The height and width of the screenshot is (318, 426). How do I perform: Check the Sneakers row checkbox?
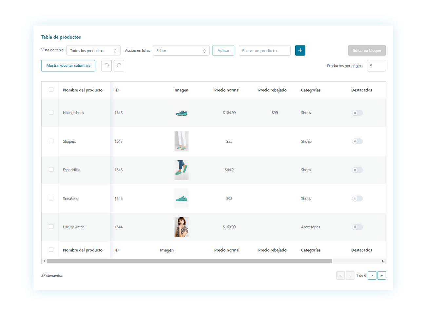click(51, 198)
